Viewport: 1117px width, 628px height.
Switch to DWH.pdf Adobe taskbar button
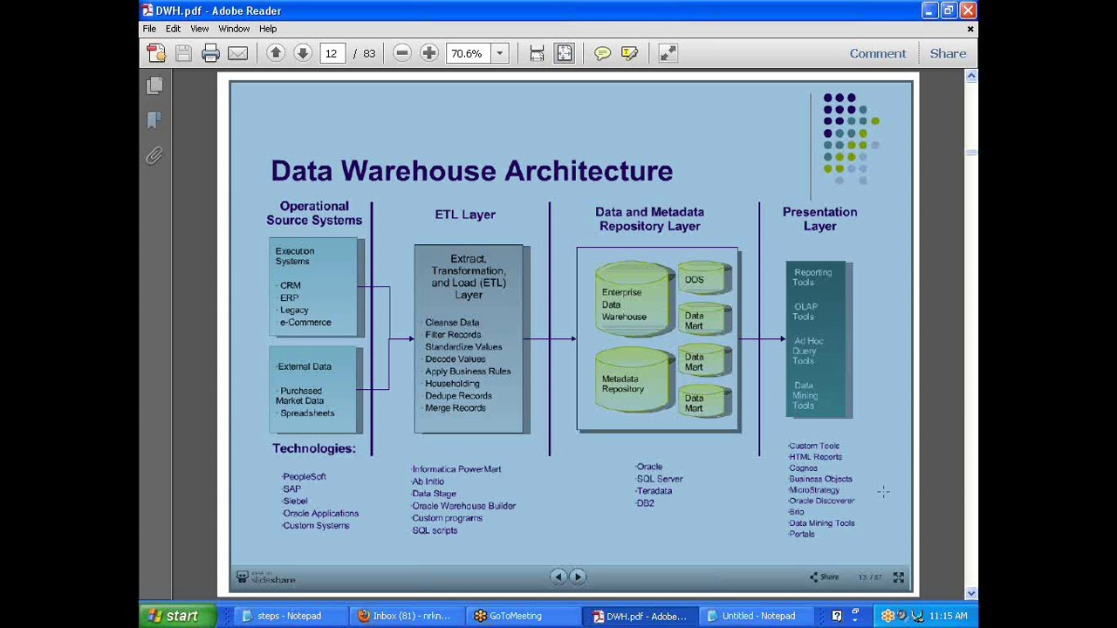(x=641, y=616)
